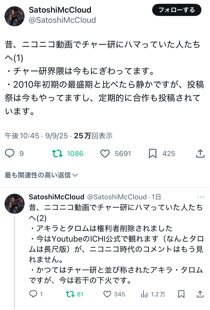210x310 pixels.
Task: Toggle repost on the main post
Action: tap(57, 153)
